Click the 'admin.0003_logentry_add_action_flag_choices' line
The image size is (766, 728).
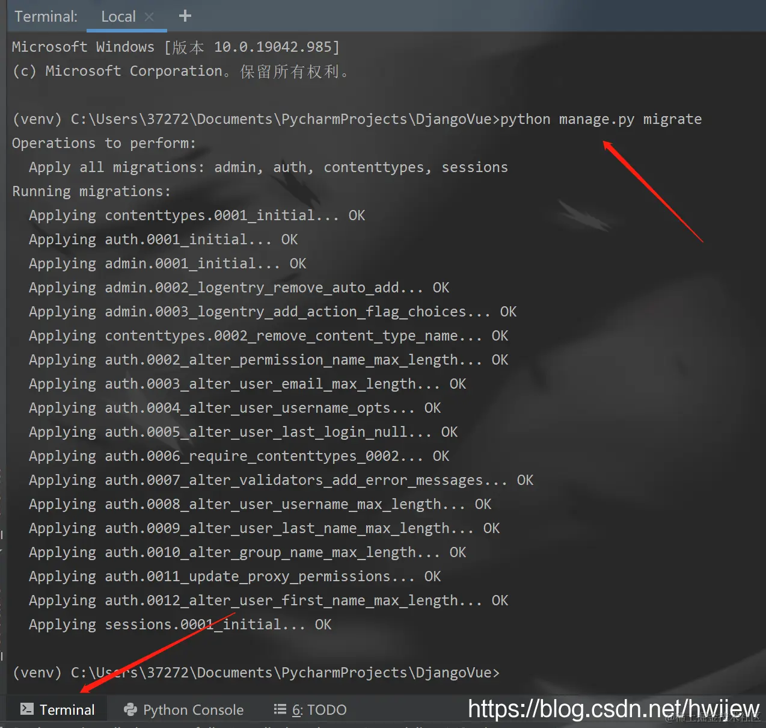coord(272,312)
